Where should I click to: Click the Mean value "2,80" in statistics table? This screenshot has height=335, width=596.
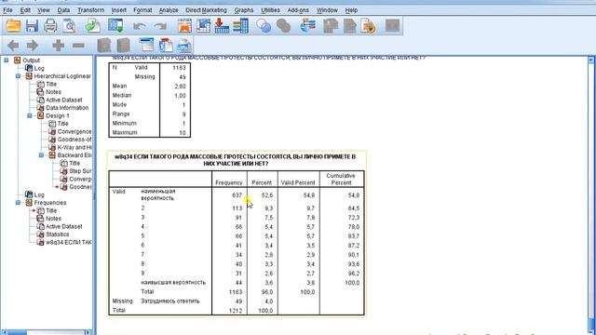coord(180,87)
